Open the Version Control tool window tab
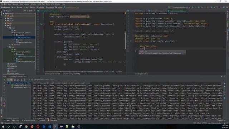This screenshot has width=229, height=129. coord(29,120)
